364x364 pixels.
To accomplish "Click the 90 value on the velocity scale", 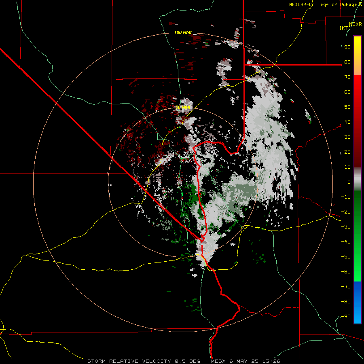I will (x=347, y=47).
